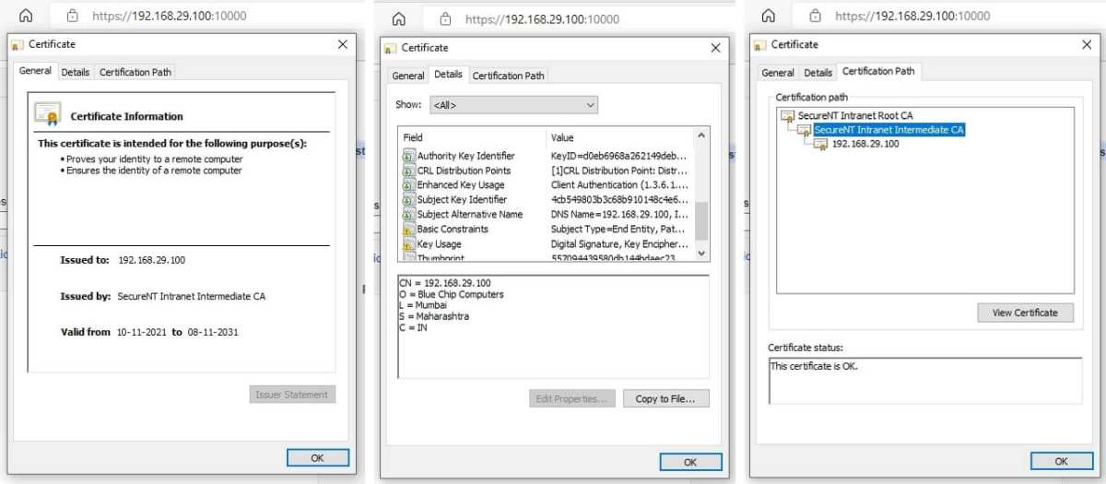Click the Edit Properties button
This screenshot has height=484, width=1106.
pyautogui.click(x=571, y=399)
